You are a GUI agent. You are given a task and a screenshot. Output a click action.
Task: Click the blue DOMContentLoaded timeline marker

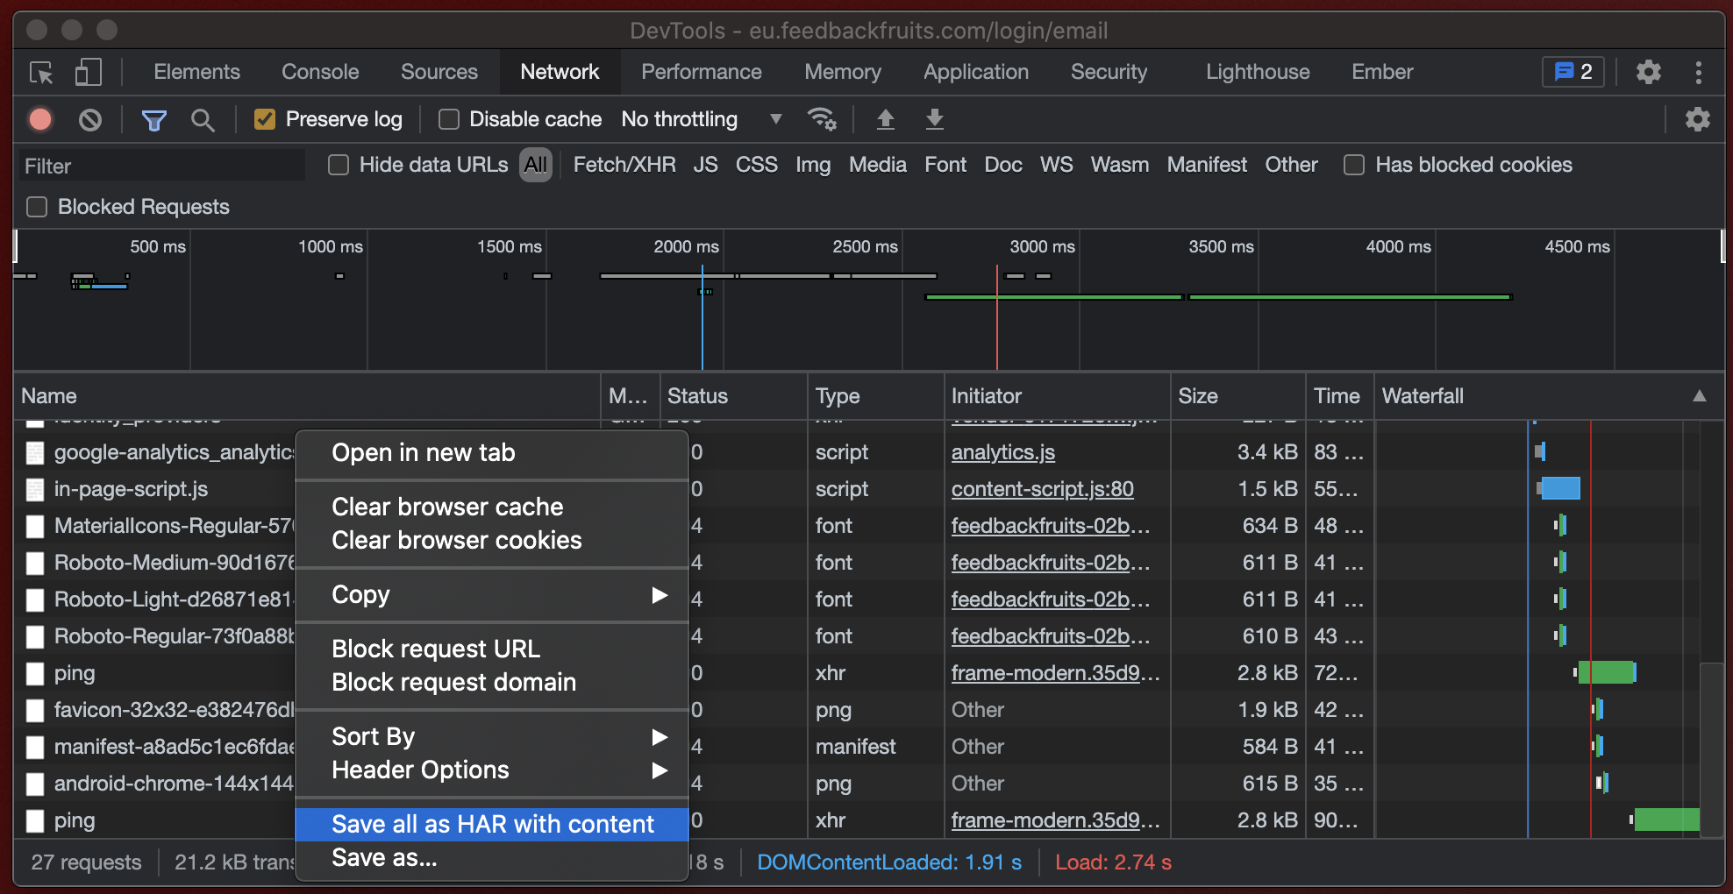tap(702, 316)
